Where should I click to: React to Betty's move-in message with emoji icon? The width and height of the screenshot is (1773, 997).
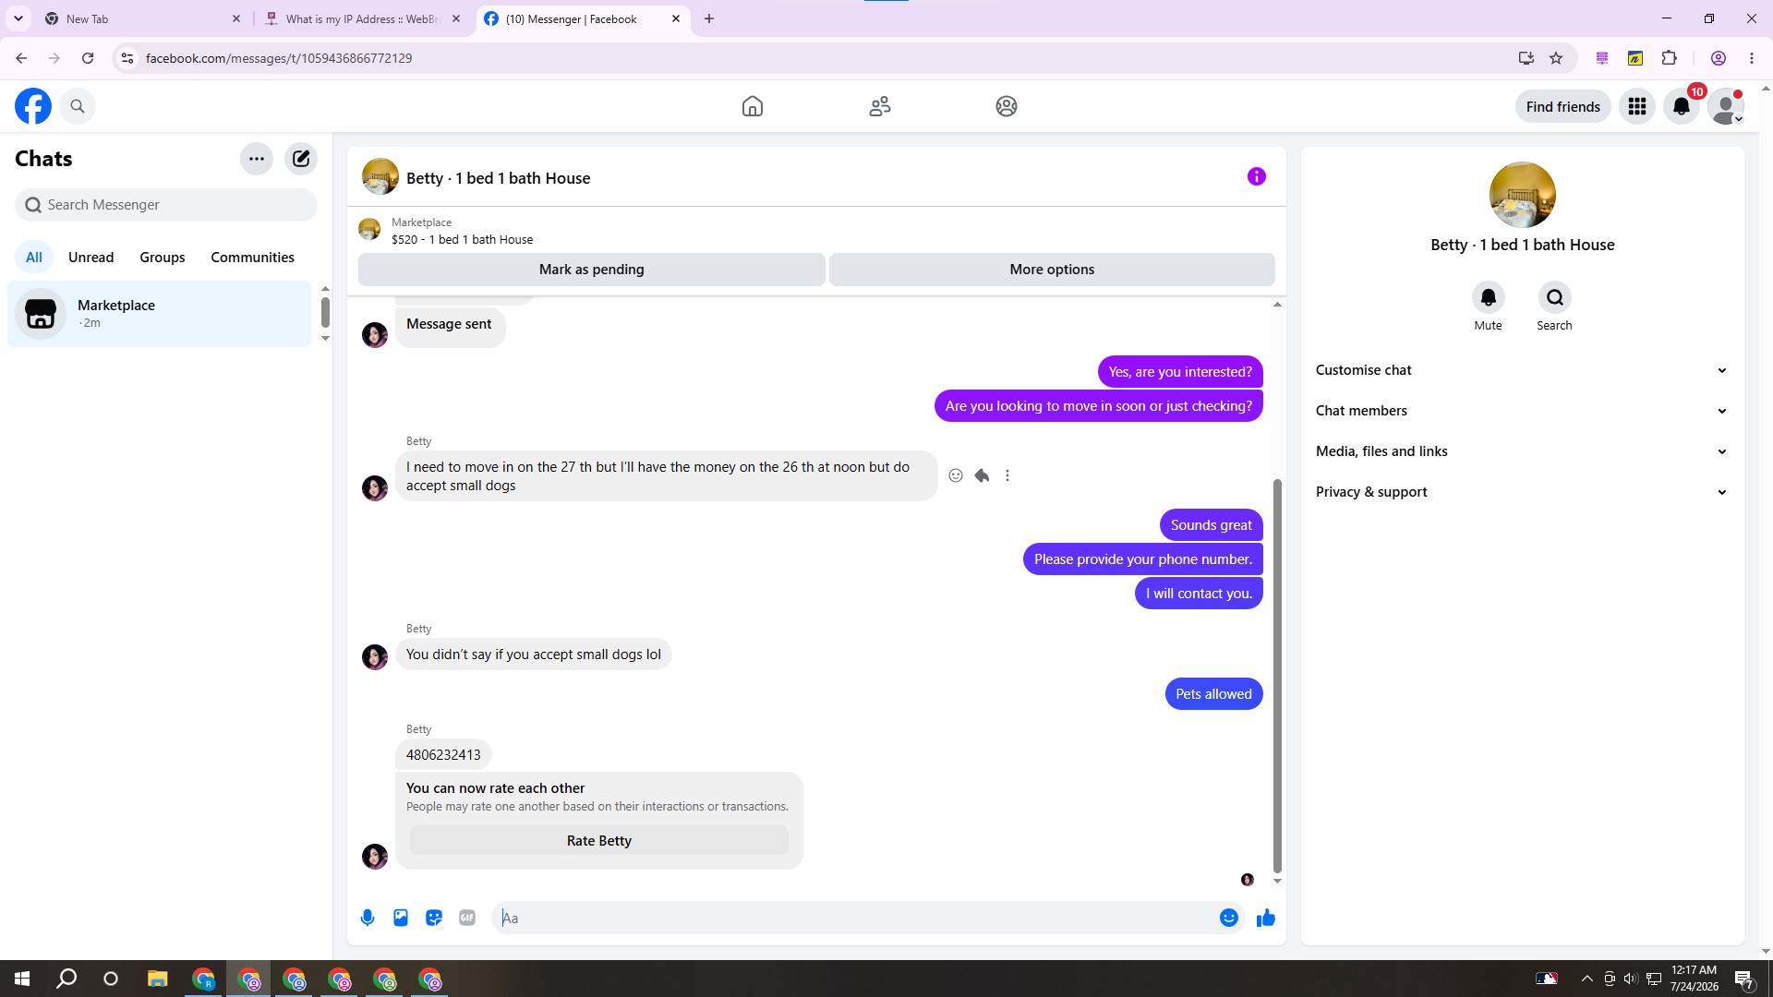tap(956, 475)
